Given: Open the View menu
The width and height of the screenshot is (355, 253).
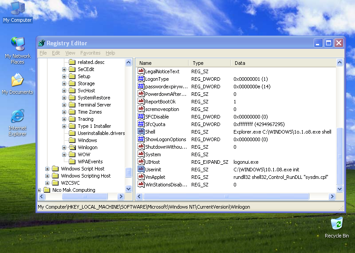Looking at the screenshot, I should tap(70, 53).
